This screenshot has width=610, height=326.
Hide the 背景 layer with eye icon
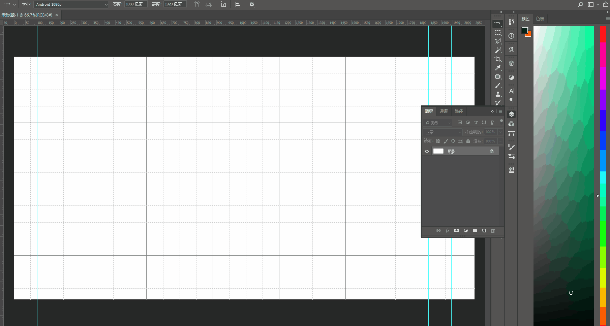427,152
